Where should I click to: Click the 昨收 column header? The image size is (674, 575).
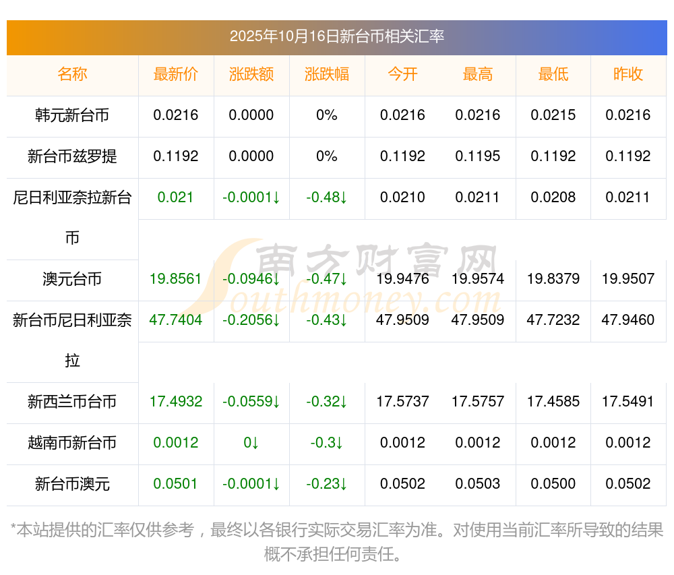point(628,74)
